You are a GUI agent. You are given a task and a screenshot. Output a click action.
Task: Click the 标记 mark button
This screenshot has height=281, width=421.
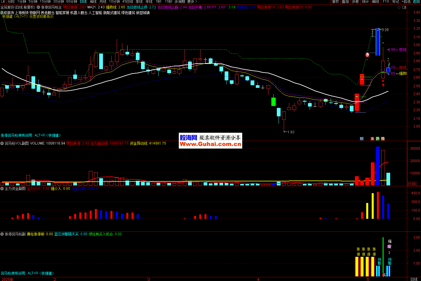coord(396,2)
